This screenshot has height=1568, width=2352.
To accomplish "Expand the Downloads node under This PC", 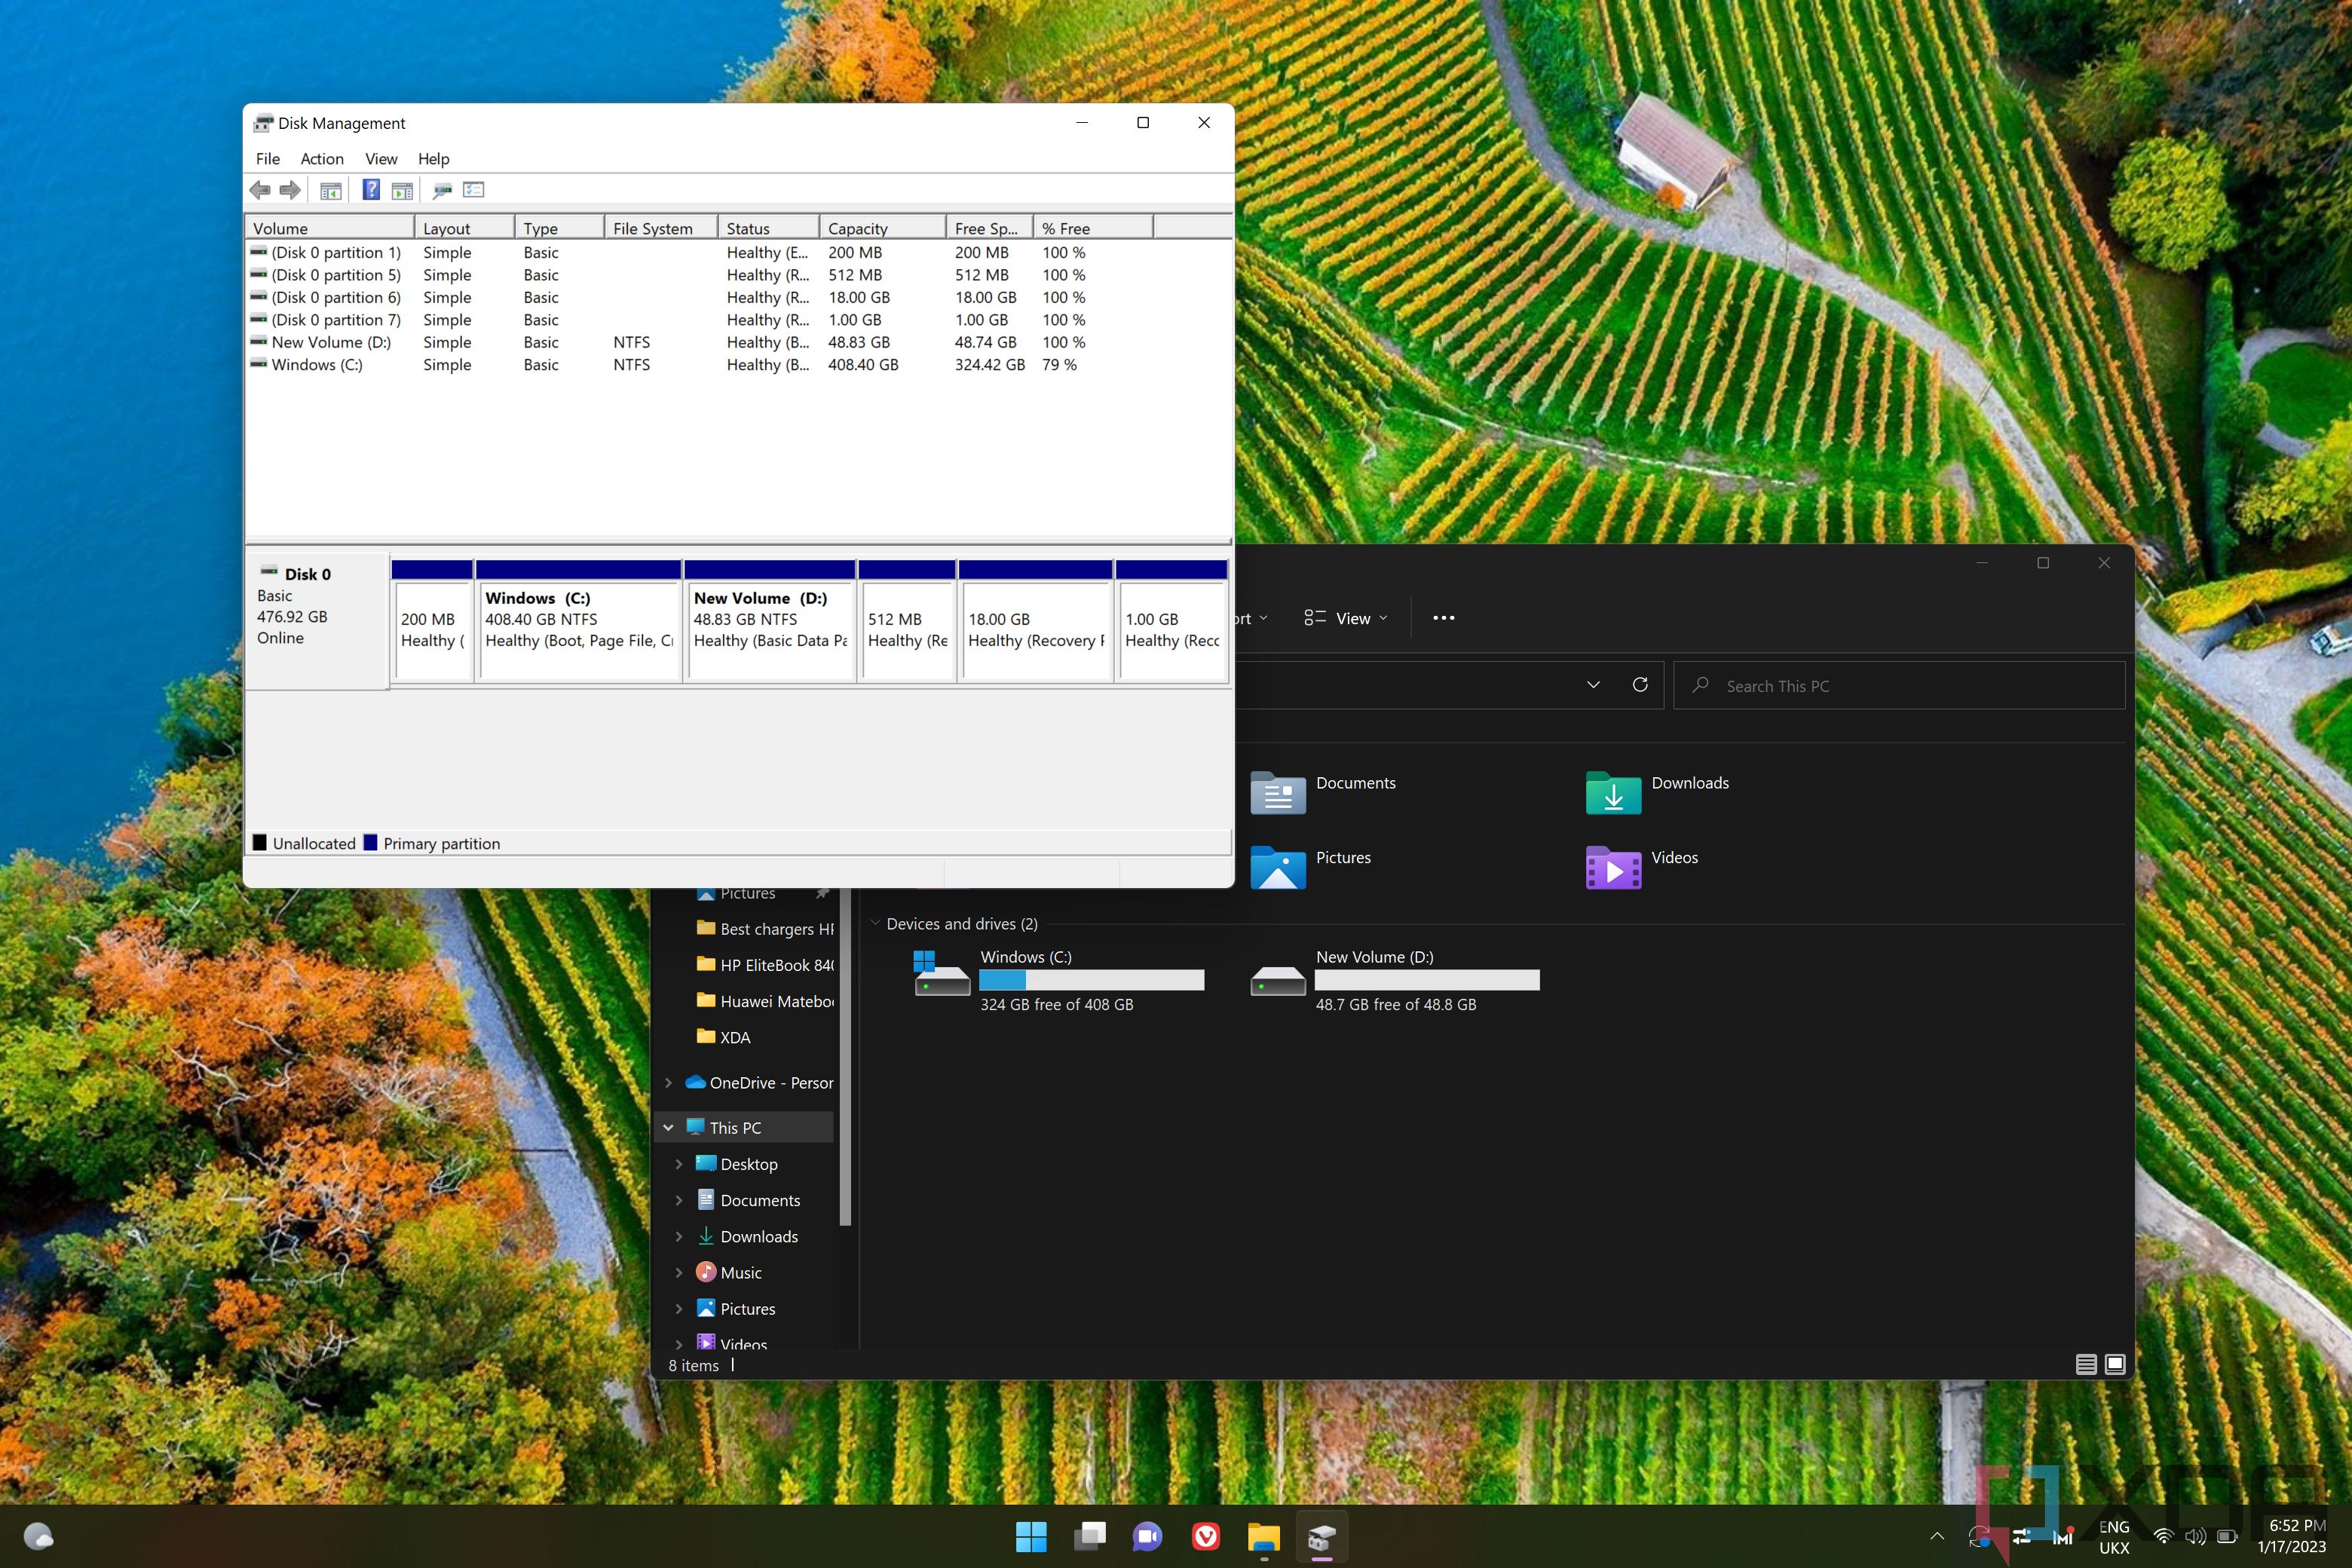I will [x=679, y=1236].
